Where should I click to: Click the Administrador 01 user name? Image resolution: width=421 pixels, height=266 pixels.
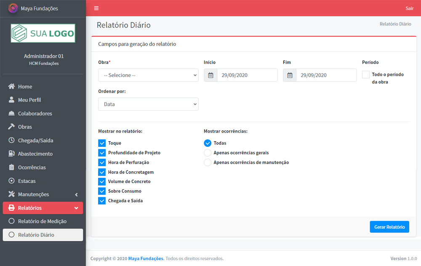click(44, 56)
